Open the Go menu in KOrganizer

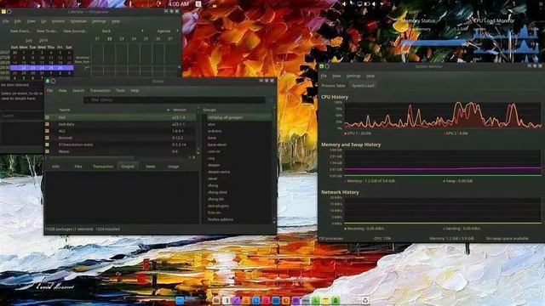(x=43, y=21)
